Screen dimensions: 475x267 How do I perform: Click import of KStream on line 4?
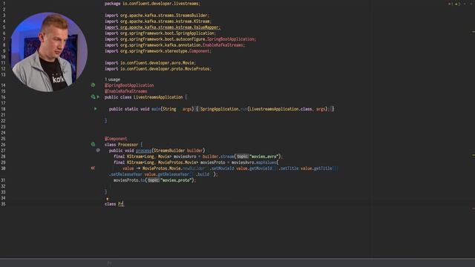click(158, 22)
